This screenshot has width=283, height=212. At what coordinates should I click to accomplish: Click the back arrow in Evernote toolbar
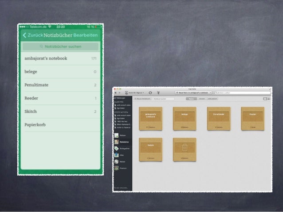point(115,93)
